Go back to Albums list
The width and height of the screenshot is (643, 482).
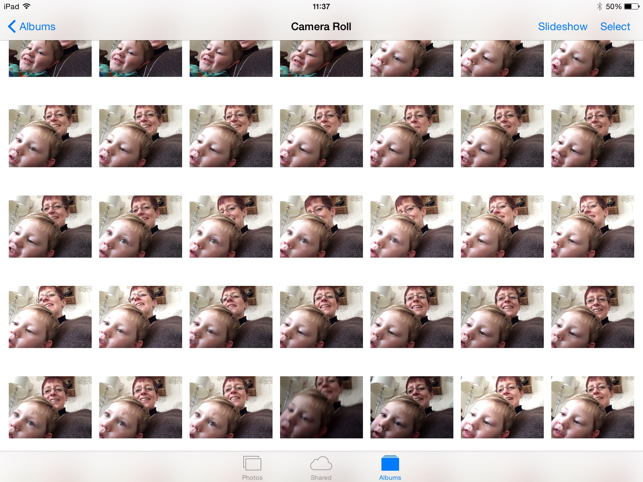point(37,27)
